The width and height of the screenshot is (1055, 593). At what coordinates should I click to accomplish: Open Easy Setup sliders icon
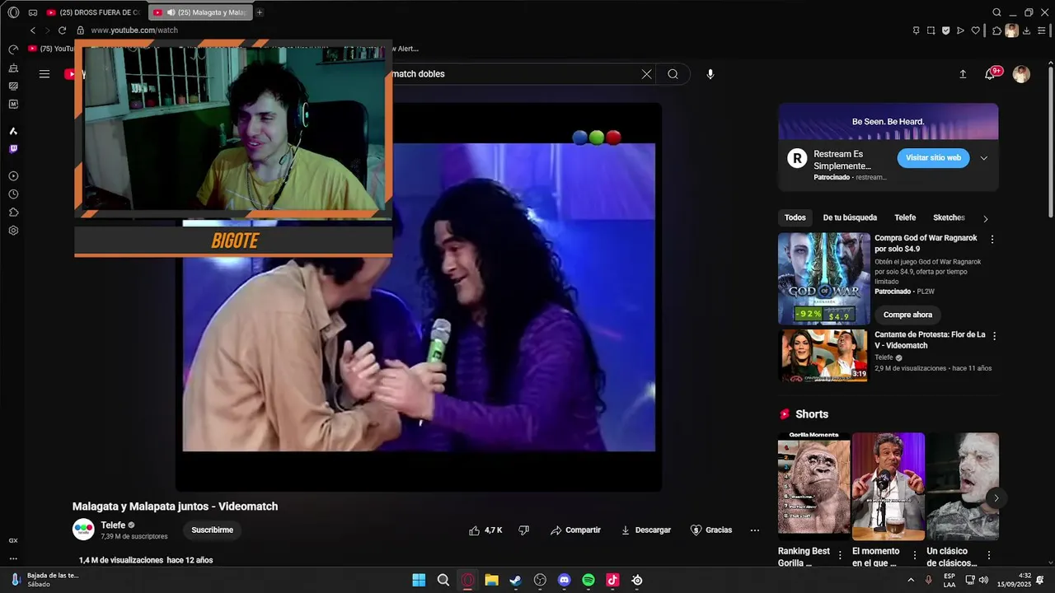click(x=1042, y=30)
